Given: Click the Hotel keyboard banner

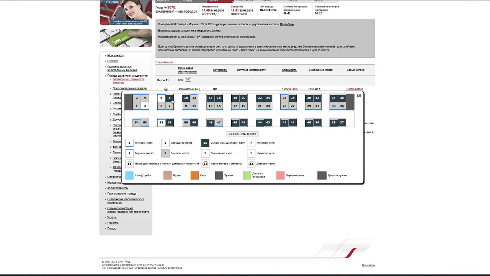Looking at the screenshot, I should coord(126,38).
